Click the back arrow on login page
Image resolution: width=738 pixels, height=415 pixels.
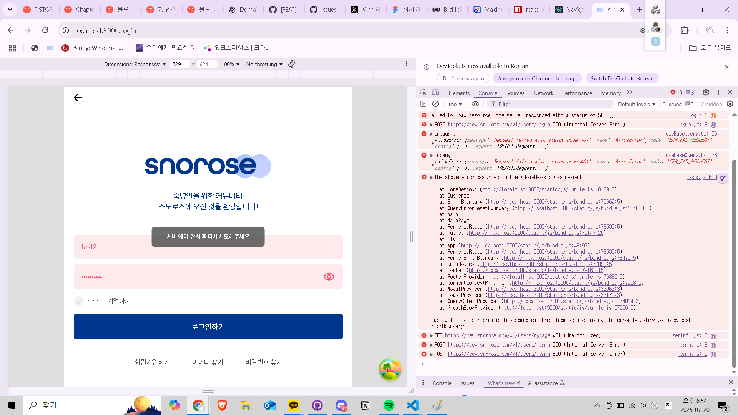(x=78, y=98)
